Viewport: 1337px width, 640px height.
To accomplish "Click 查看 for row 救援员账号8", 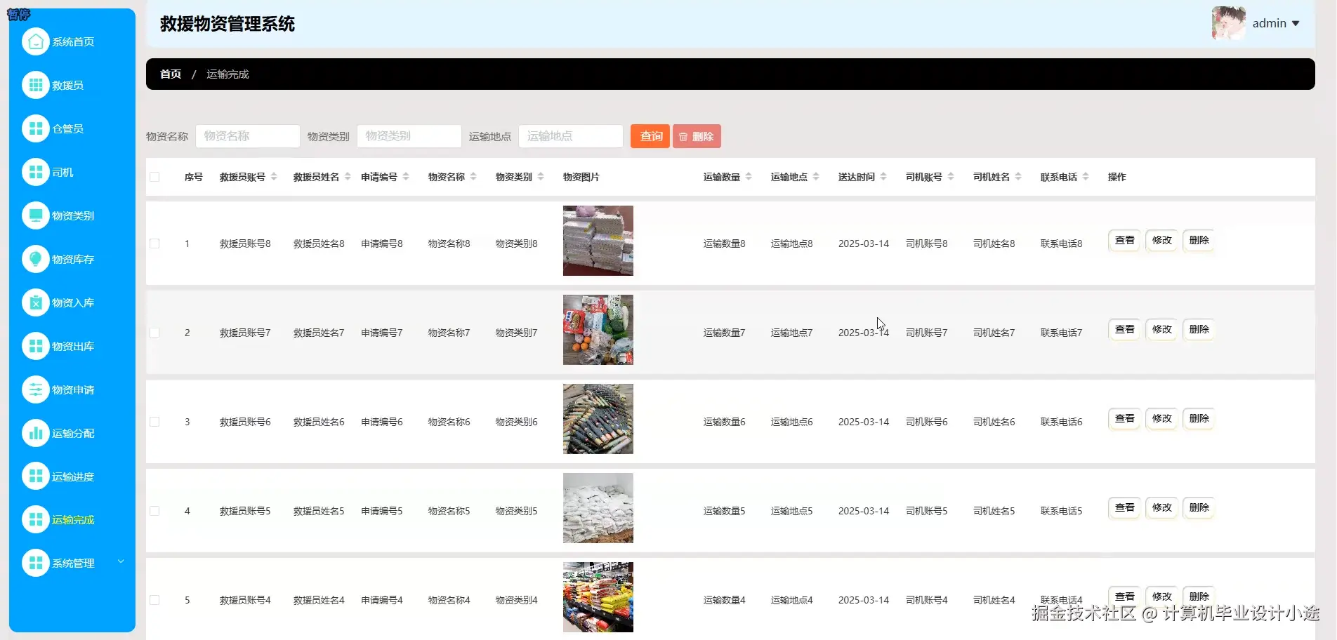I will pos(1124,241).
